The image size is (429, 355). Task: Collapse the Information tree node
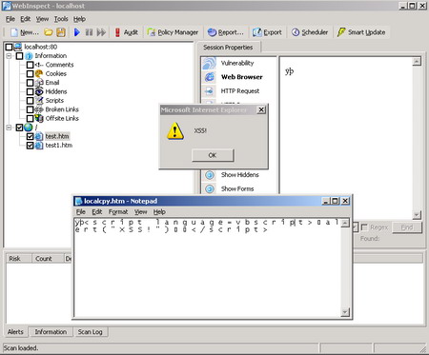tap(9, 56)
